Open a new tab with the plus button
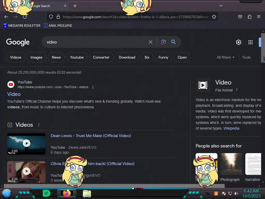This screenshot has width=265, height=199. (x=75, y=6)
